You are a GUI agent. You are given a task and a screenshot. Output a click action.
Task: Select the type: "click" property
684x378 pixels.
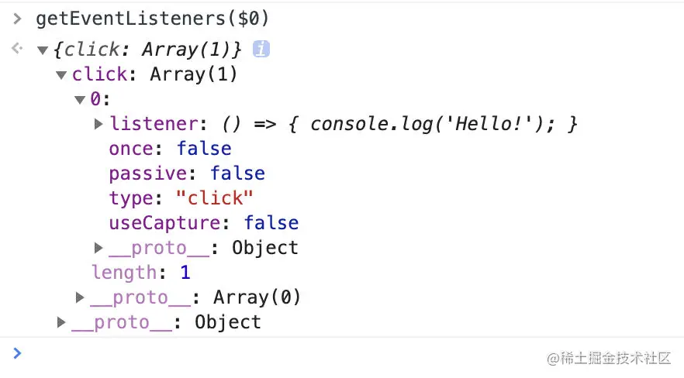[181, 198]
